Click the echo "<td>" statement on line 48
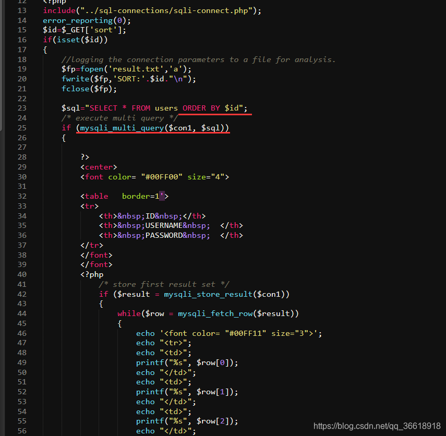446x436 pixels. coord(164,353)
